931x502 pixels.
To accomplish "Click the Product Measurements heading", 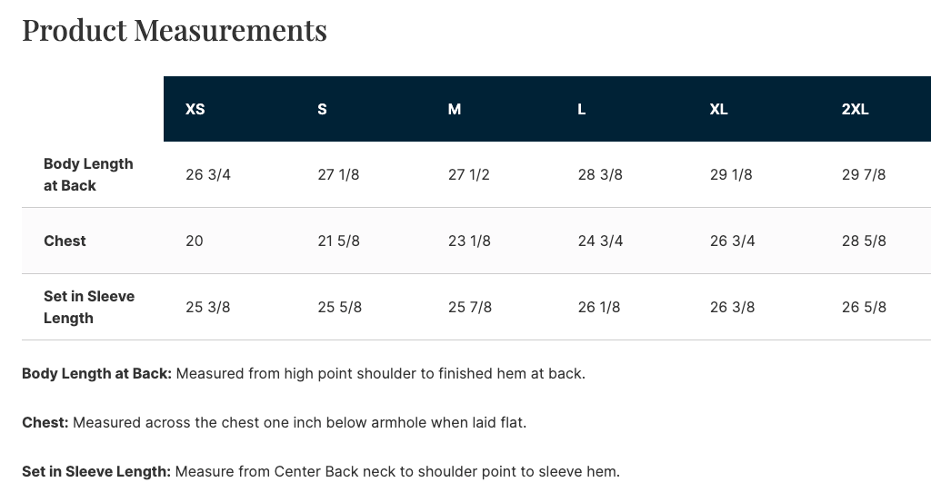I will tap(175, 30).
